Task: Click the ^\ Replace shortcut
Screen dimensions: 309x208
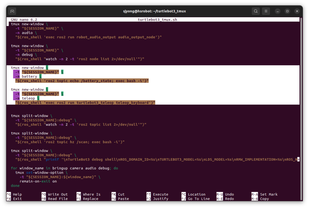Action: click(x=88, y=199)
